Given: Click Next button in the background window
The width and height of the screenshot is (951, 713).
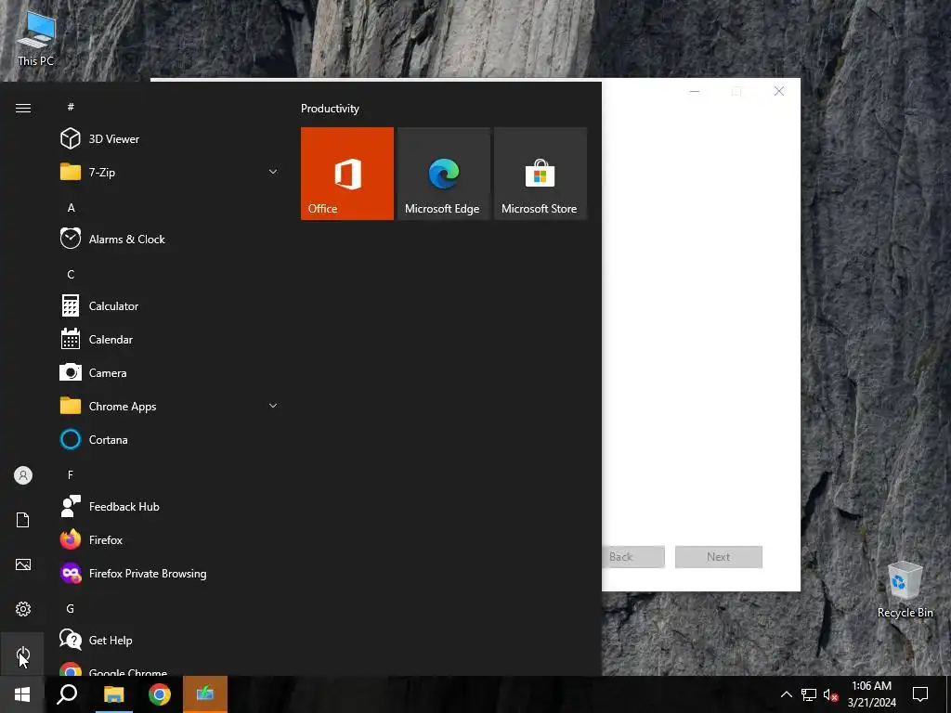Looking at the screenshot, I should coord(719,557).
